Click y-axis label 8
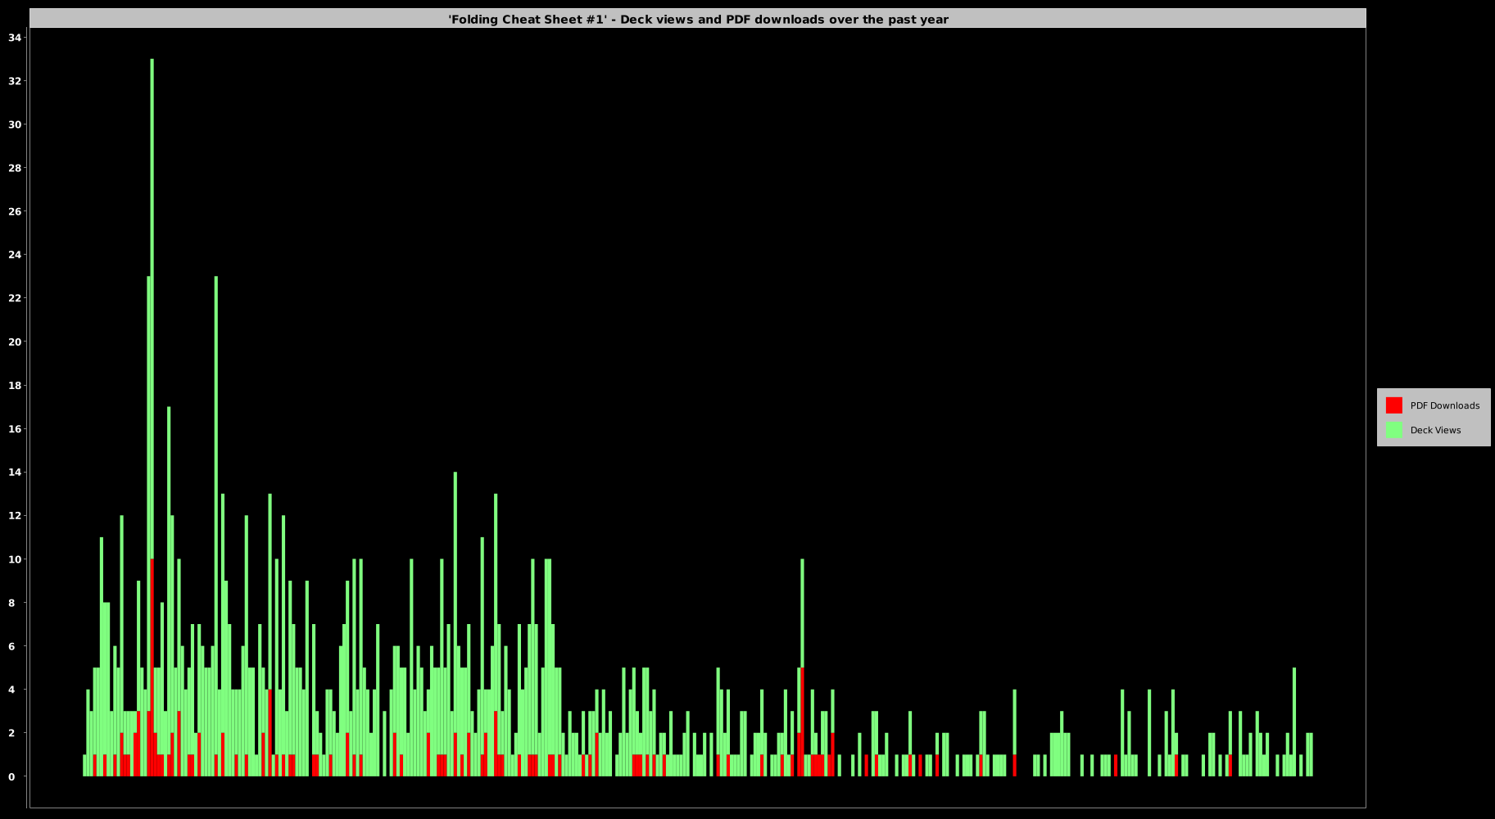The image size is (1495, 819). coord(11,603)
